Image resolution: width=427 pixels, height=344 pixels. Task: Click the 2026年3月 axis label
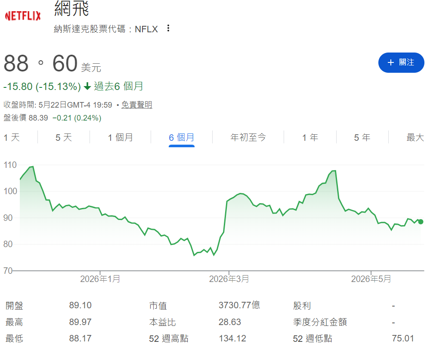click(x=229, y=279)
